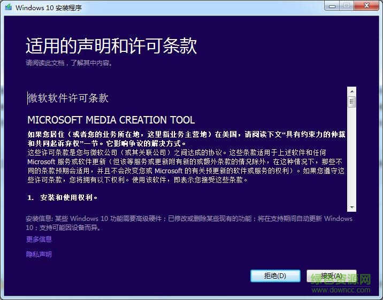
Task: Click the window title Windows 10 安装程序
Action: point(49,7)
